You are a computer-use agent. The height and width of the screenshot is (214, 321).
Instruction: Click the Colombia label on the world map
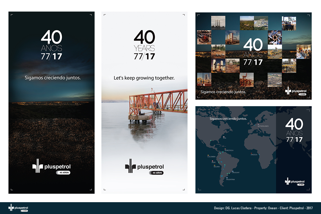pos(211,157)
